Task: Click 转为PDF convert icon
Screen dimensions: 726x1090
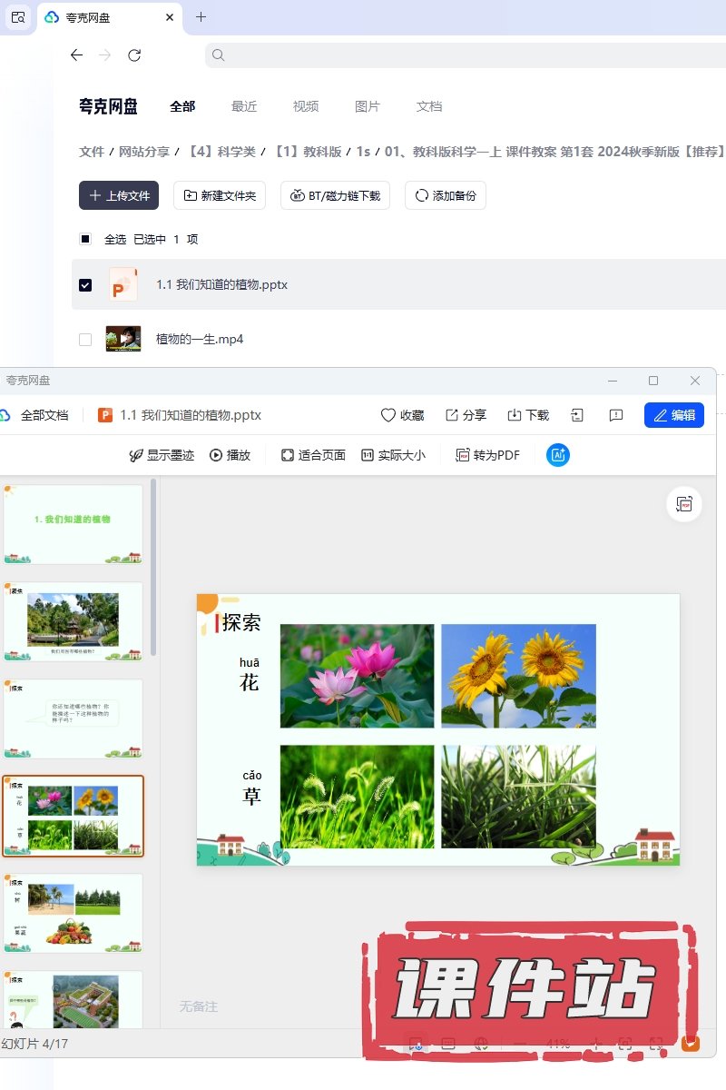Action: coord(463,455)
